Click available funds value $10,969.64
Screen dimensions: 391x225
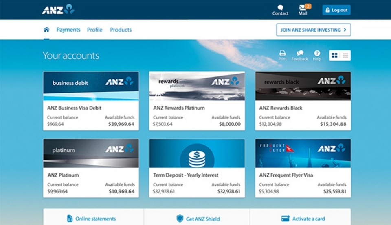121,191
